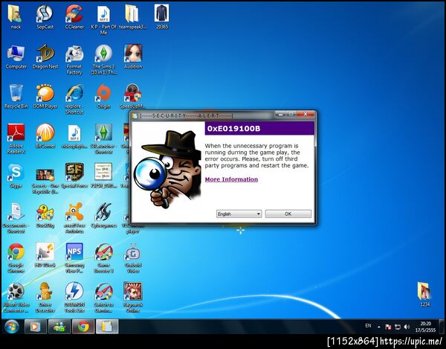446x349 pixels.
Task: Launch GOM Player
Action: point(45,97)
